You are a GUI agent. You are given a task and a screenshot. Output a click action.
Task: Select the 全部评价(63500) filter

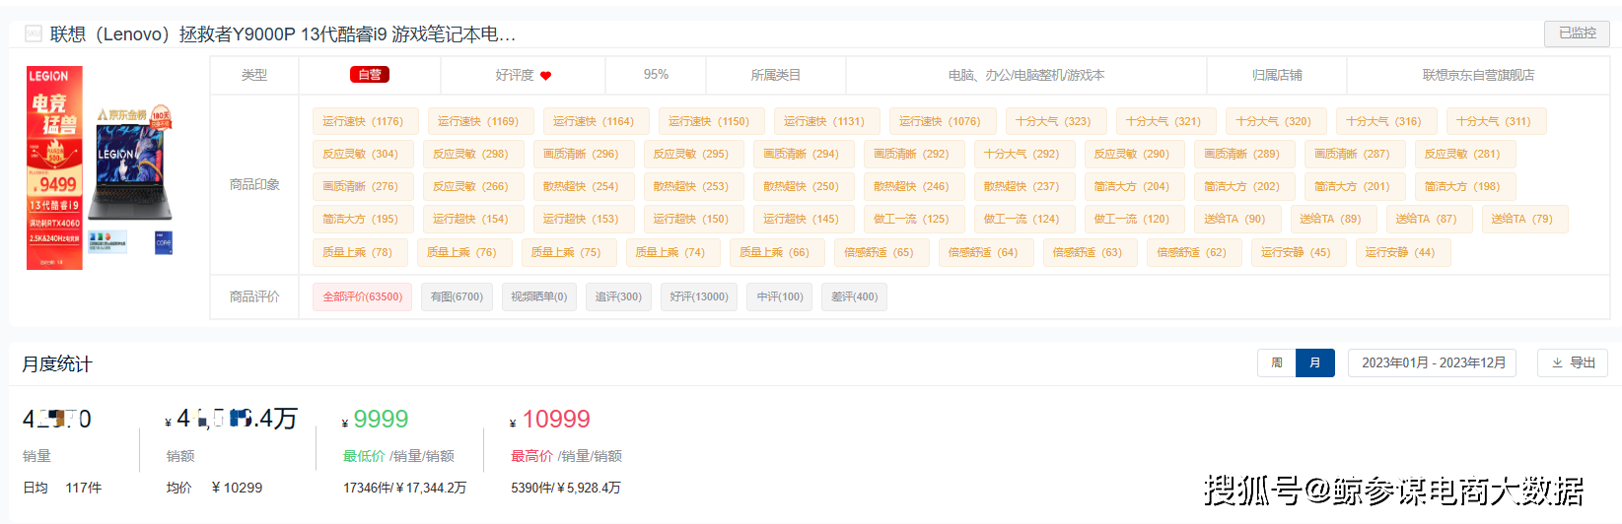pyautogui.click(x=362, y=296)
